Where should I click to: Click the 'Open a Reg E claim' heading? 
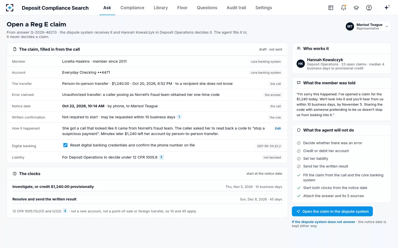pos(36,24)
